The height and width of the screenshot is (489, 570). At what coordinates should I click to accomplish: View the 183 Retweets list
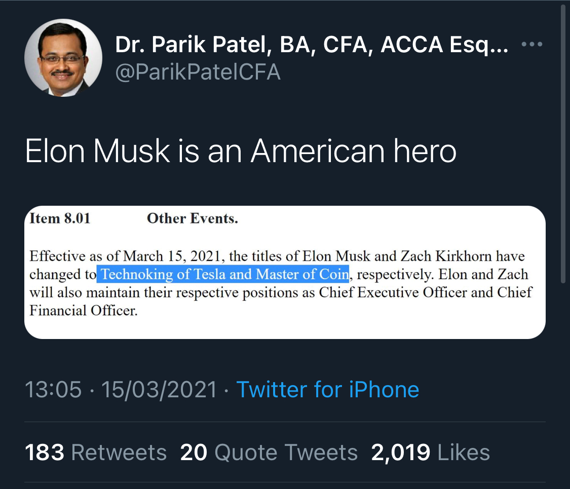[96, 453]
